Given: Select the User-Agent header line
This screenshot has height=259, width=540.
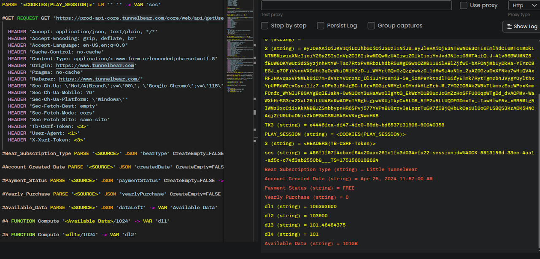Looking at the screenshot, I should pos(44,133).
